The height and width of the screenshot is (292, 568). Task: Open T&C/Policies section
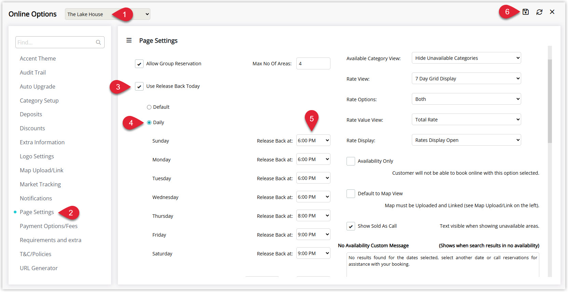[x=36, y=254]
